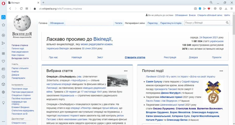Expand Поточні події three-dots menu
The width and height of the screenshot is (235, 125).
pyautogui.click(x=221, y=71)
